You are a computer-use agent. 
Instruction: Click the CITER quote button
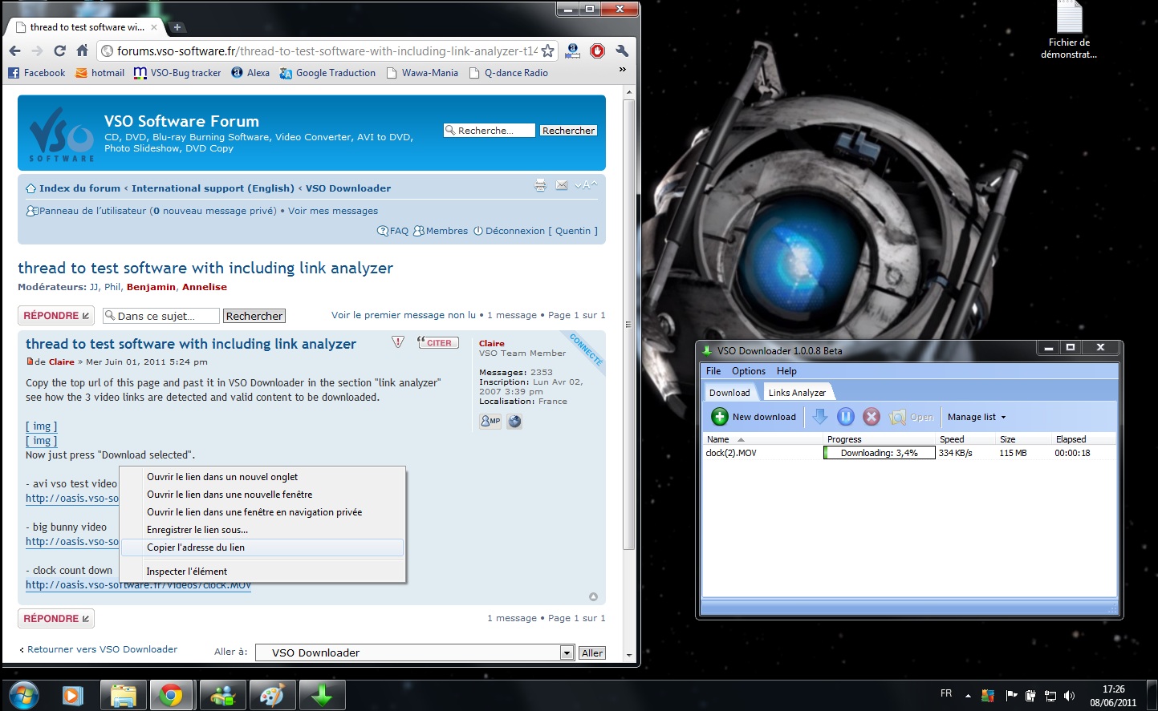(438, 342)
